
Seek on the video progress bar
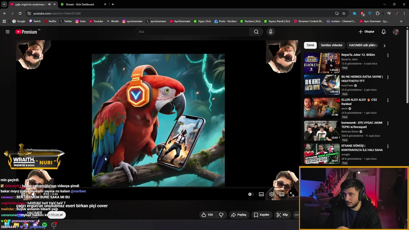(x=157, y=188)
